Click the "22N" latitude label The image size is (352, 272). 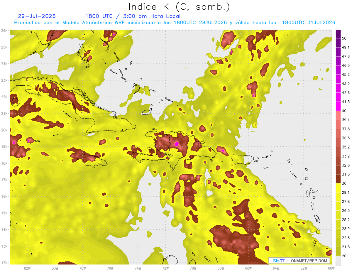pos(4,97)
